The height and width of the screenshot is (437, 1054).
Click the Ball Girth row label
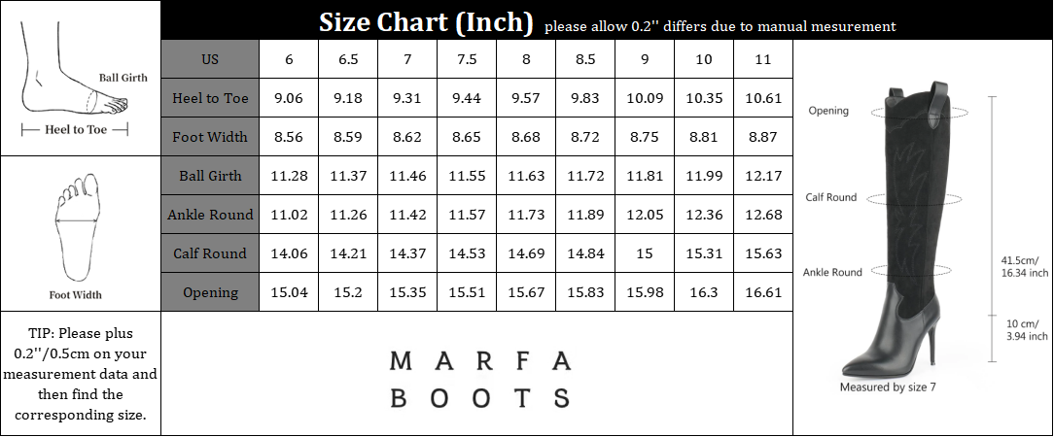pyautogui.click(x=210, y=176)
